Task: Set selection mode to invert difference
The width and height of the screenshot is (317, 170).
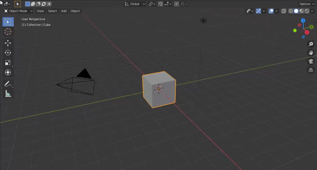Action: (x=43, y=4)
